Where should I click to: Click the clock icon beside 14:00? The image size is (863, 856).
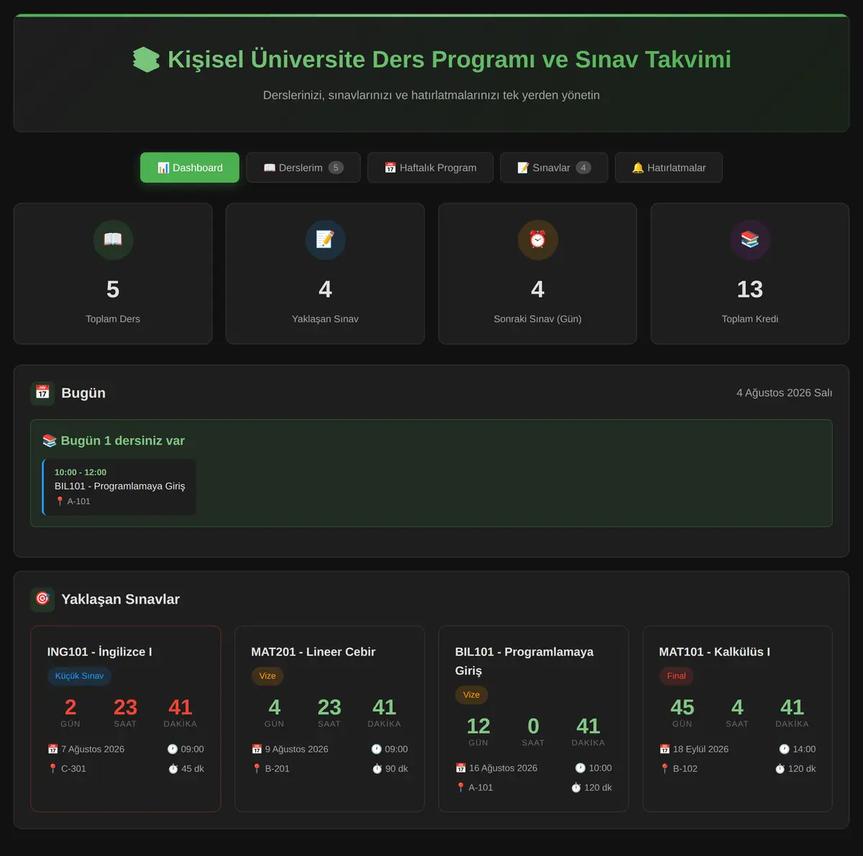785,749
